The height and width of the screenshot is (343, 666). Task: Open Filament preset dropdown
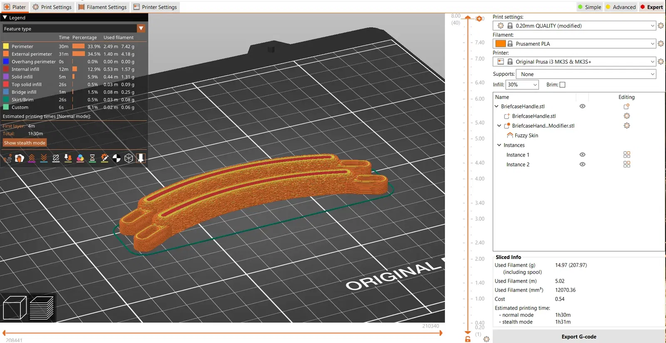(574, 44)
